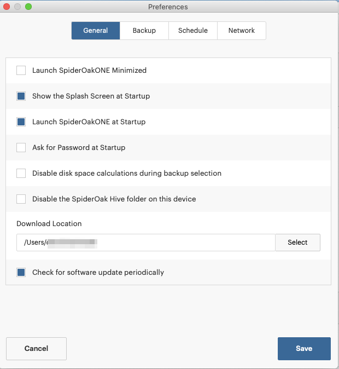
Task: Click the Preferences window title
Action: [x=168, y=7]
